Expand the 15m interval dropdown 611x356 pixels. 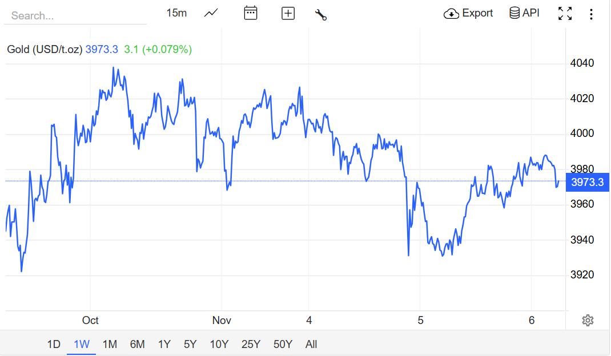point(176,13)
